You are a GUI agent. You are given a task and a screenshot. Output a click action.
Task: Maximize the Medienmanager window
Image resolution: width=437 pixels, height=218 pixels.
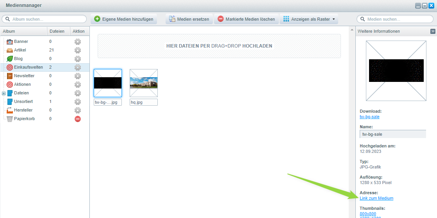coord(425,5)
